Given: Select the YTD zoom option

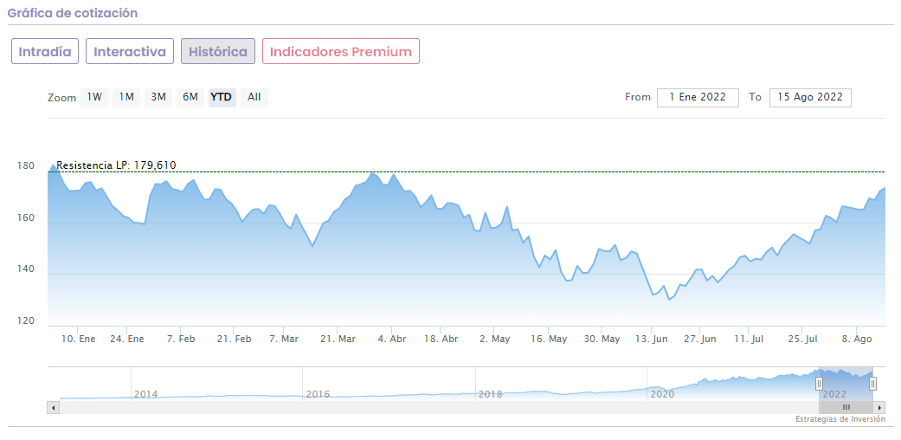Looking at the screenshot, I should pyautogui.click(x=222, y=97).
